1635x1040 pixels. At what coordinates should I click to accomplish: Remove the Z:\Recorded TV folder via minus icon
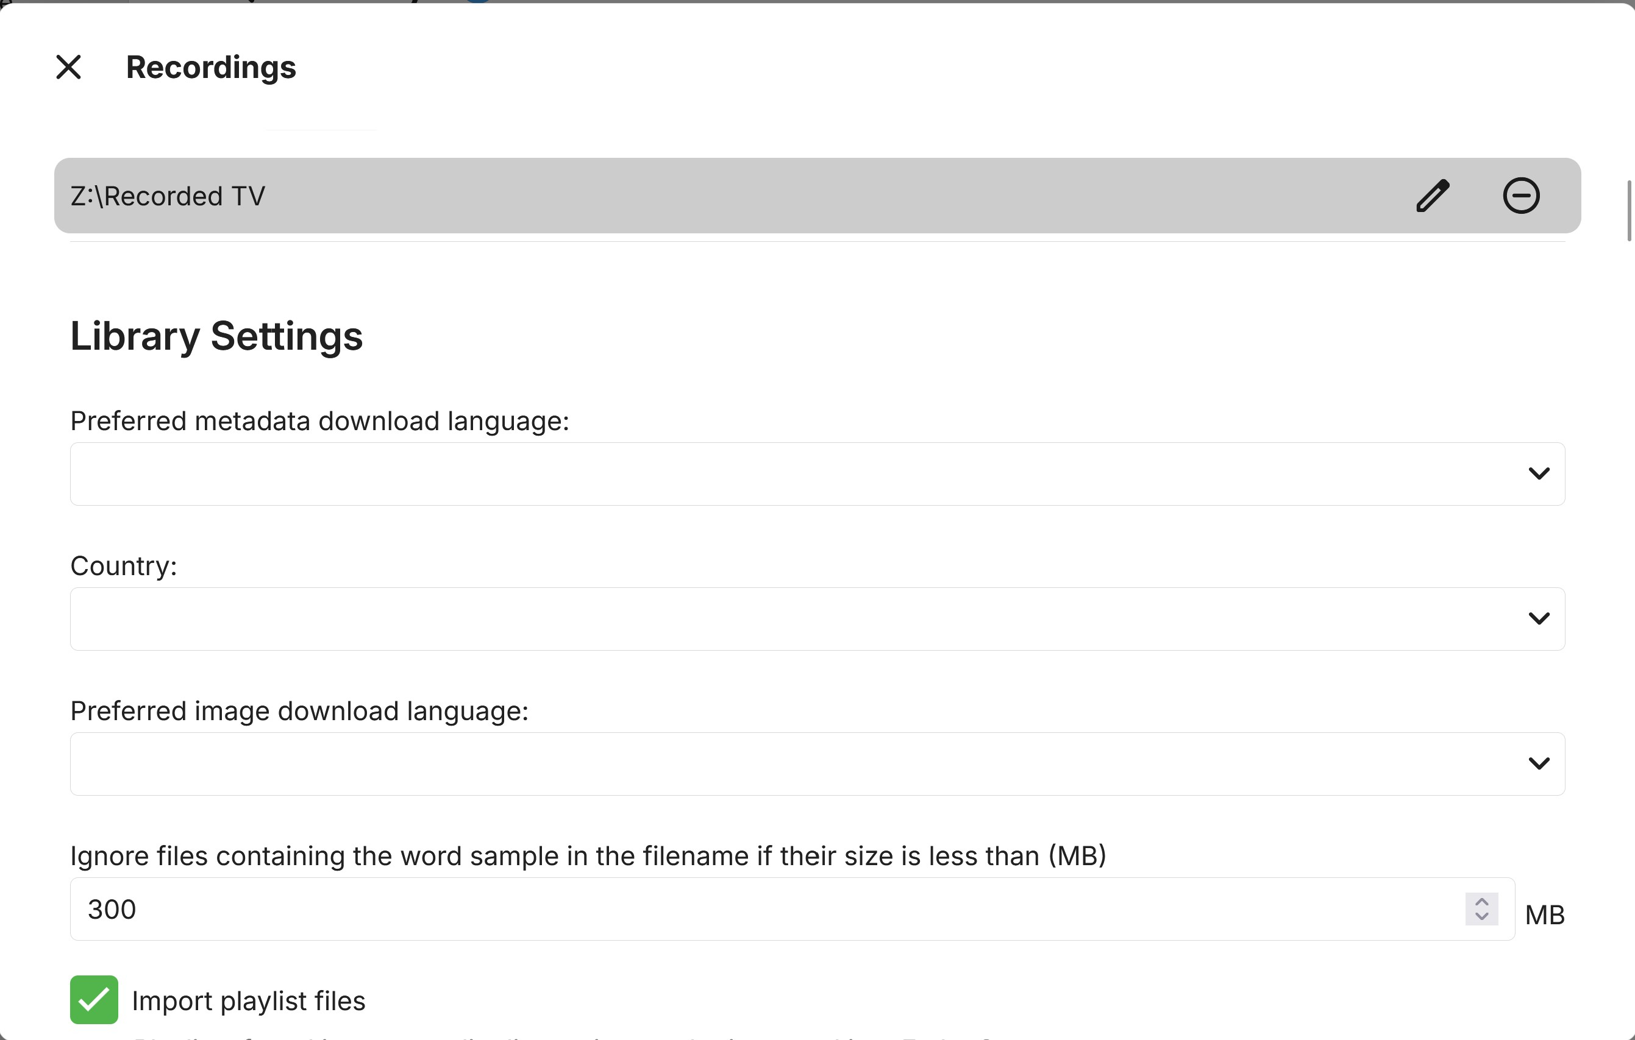[1521, 196]
